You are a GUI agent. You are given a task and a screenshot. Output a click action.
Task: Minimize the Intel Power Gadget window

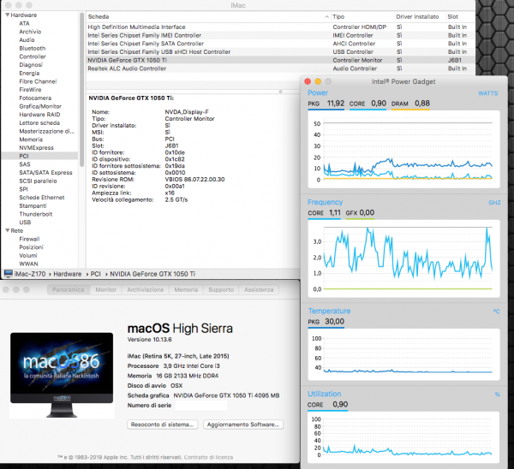pyautogui.click(x=318, y=81)
